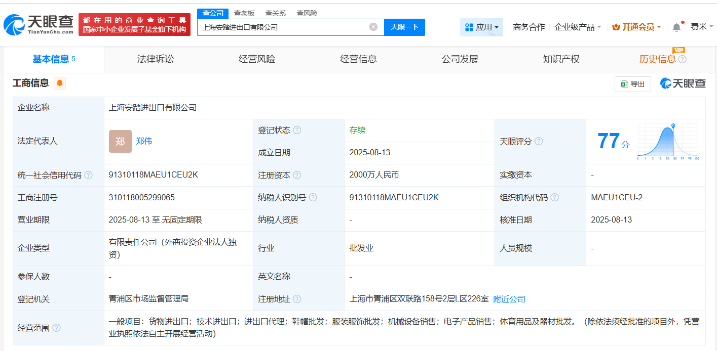The image size is (717, 351).
Task: Open the 应用 apps dropdown
Action: coord(481,27)
